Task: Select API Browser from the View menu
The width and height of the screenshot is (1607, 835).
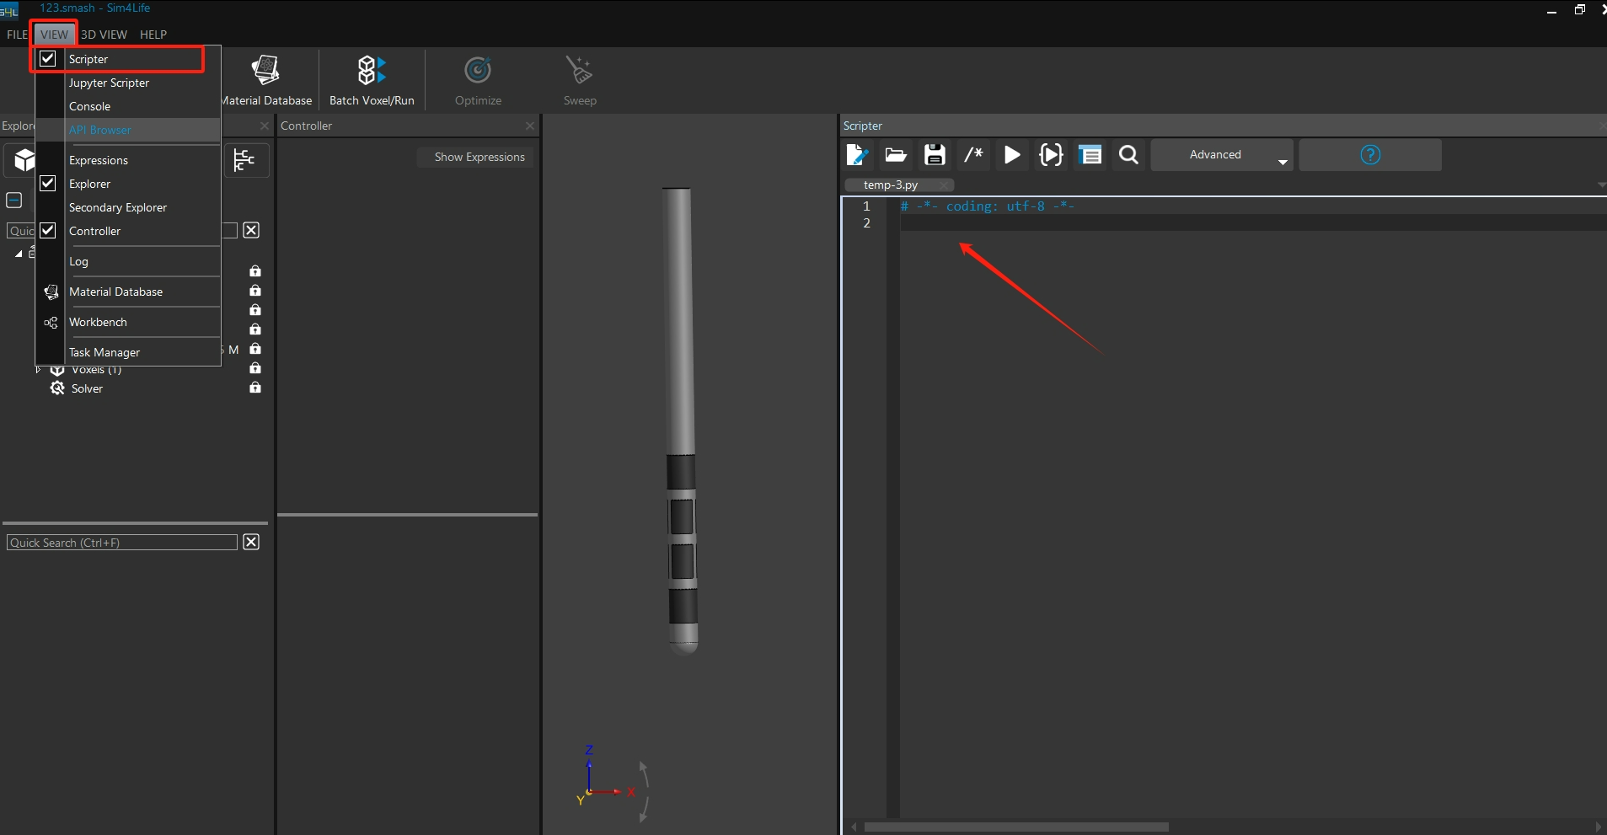Action: point(100,130)
